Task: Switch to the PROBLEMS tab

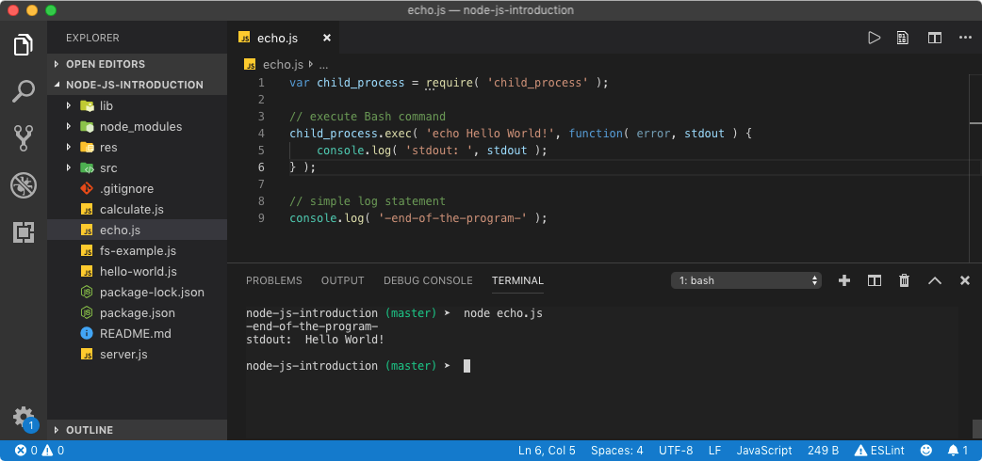Action: [273, 281]
